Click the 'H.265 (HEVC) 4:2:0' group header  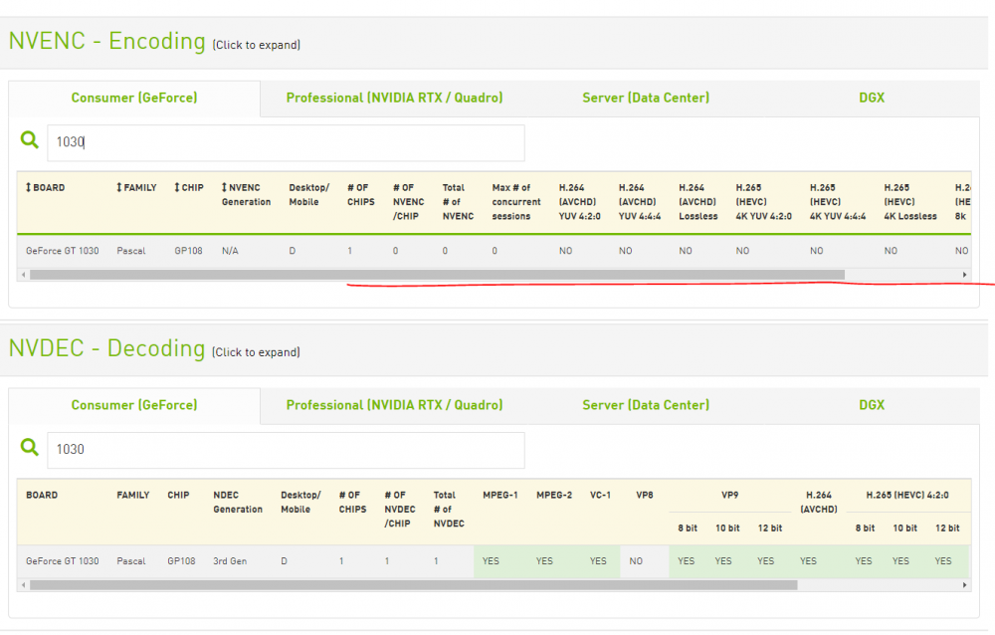tap(907, 496)
